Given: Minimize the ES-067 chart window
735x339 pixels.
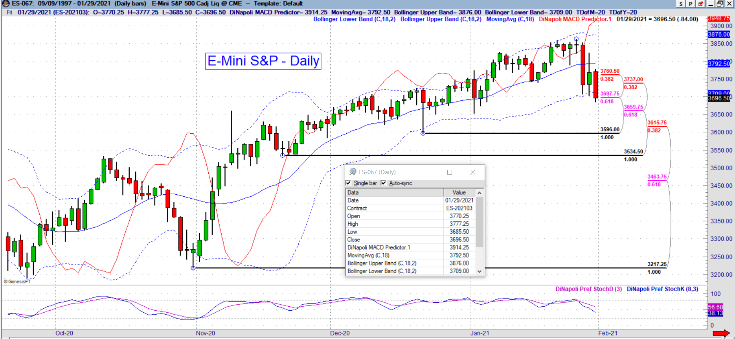Looking at the screenshot, I should (711, 4).
